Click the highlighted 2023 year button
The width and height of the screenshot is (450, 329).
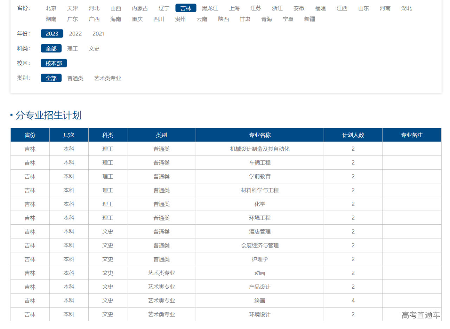coord(52,34)
